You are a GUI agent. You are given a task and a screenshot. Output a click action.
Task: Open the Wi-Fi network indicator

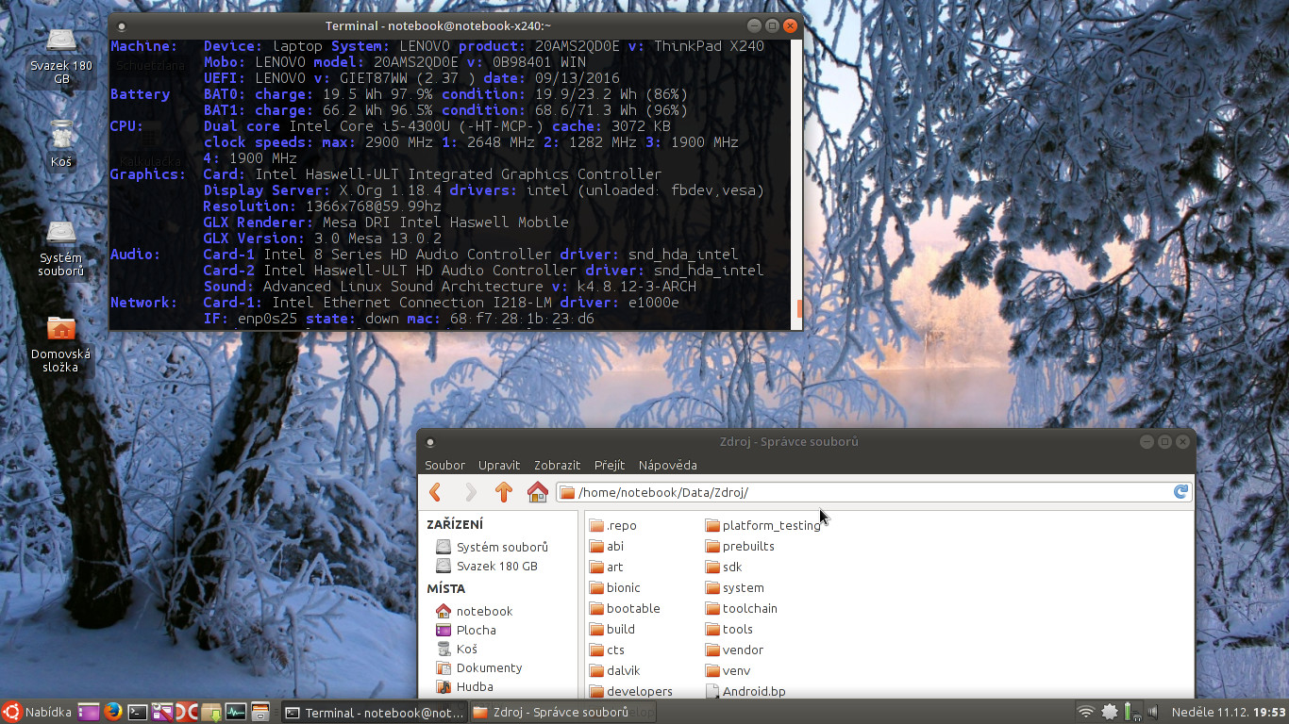pyautogui.click(x=1086, y=713)
